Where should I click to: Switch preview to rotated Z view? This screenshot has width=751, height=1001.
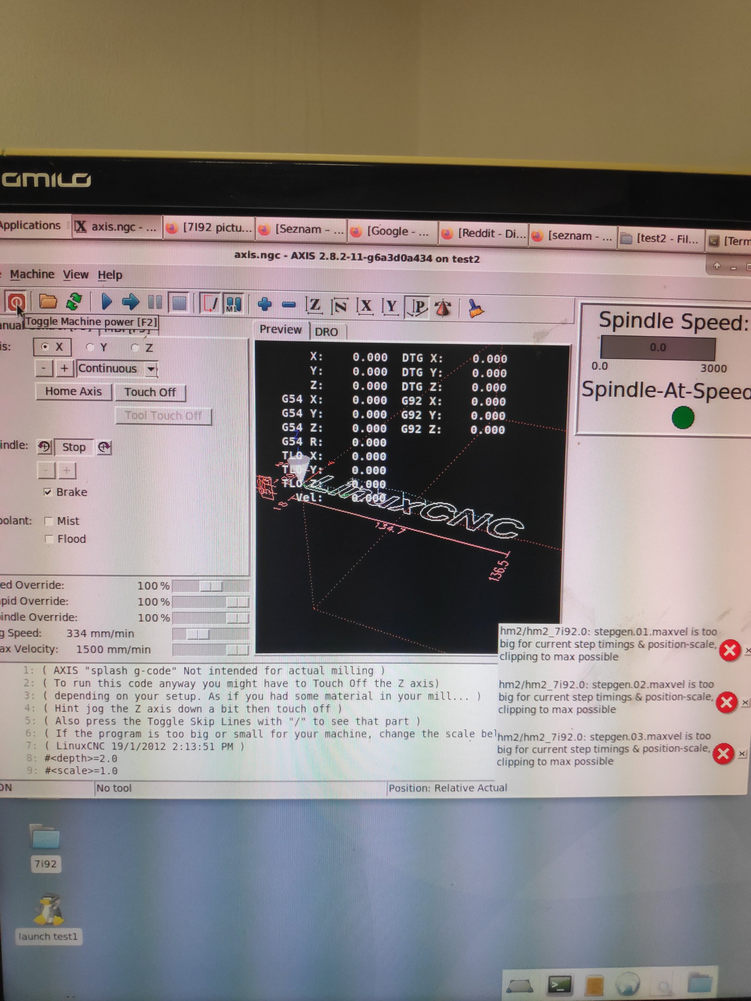[x=340, y=306]
